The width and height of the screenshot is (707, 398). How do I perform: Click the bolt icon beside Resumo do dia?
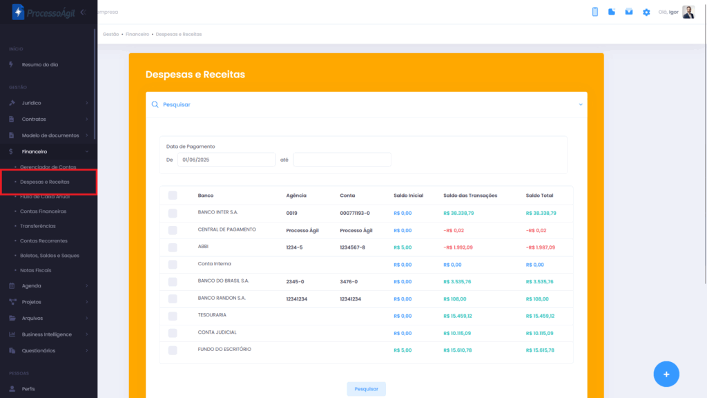[11, 64]
